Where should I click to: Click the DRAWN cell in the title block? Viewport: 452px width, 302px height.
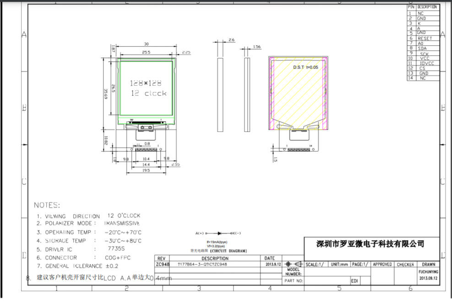[x=428, y=264]
